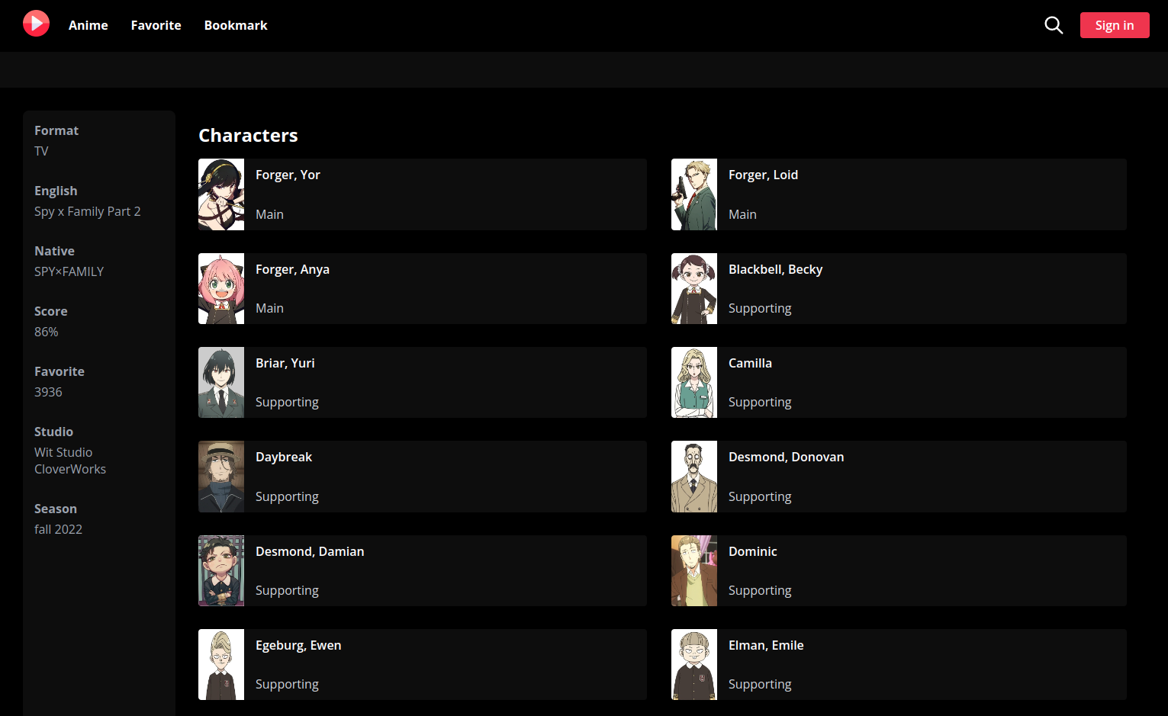
Task: Click 'Main' role under Forger, Yor
Action: tap(269, 214)
